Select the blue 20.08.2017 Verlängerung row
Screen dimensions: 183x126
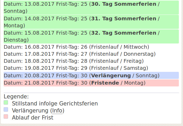(91, 75)
